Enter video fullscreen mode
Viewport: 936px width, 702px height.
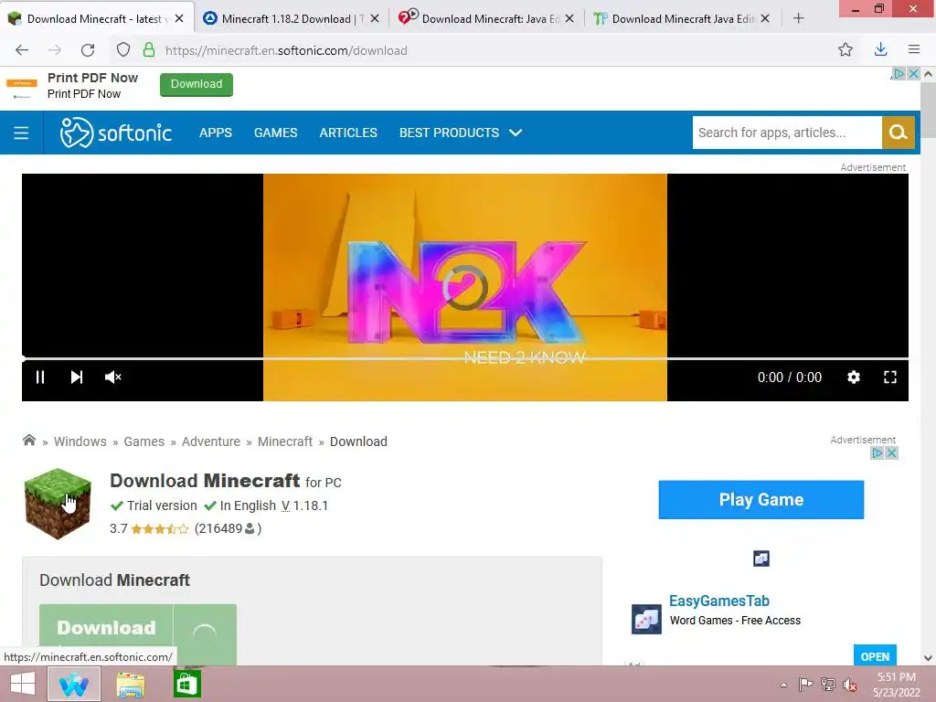coord(890,378)
